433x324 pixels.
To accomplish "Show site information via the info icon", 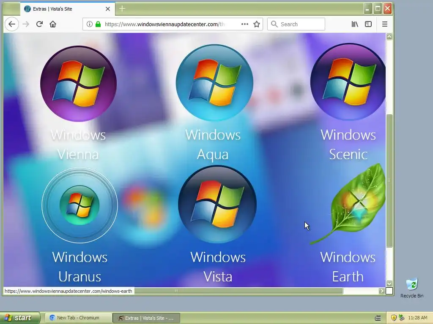I will (90, 24).
